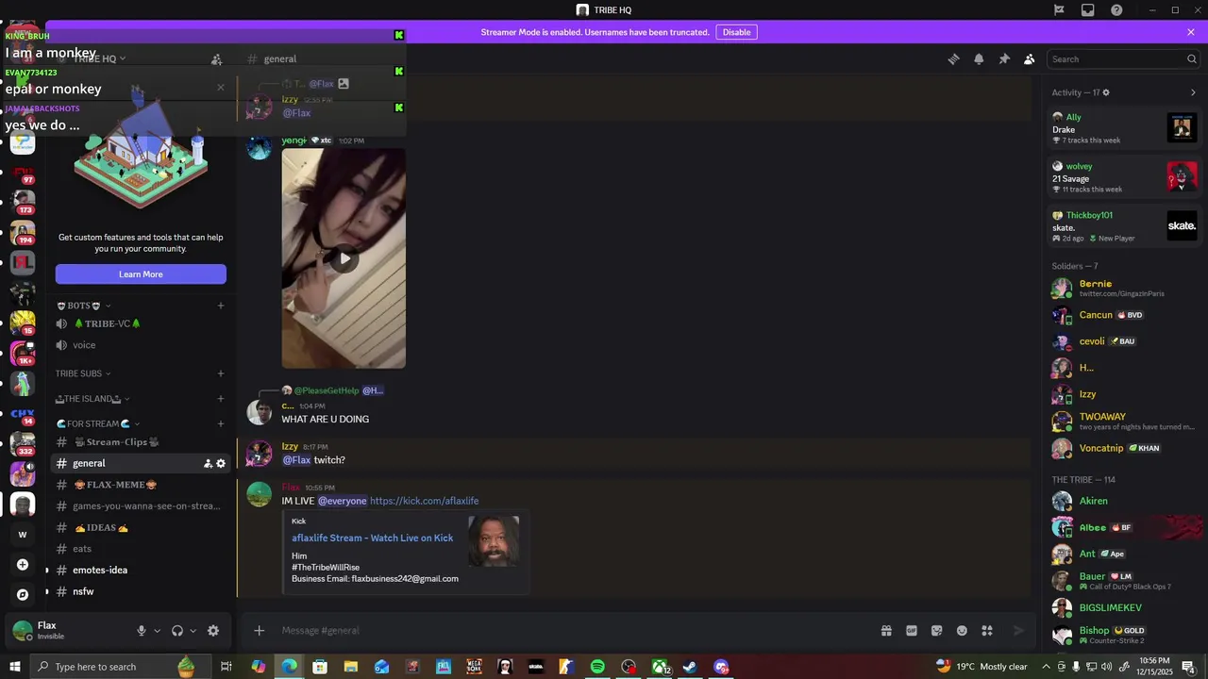Open the TRIBE HQ server dropdown

[x=99, y=58]
